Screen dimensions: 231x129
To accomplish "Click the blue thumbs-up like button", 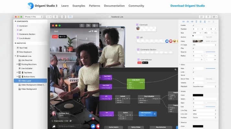I will (x=93, y=126).
